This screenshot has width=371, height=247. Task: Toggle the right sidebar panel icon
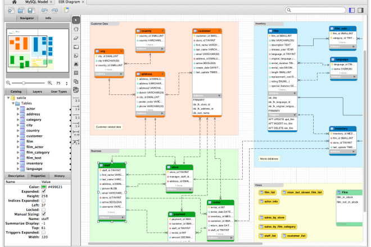tap(360, 10)
